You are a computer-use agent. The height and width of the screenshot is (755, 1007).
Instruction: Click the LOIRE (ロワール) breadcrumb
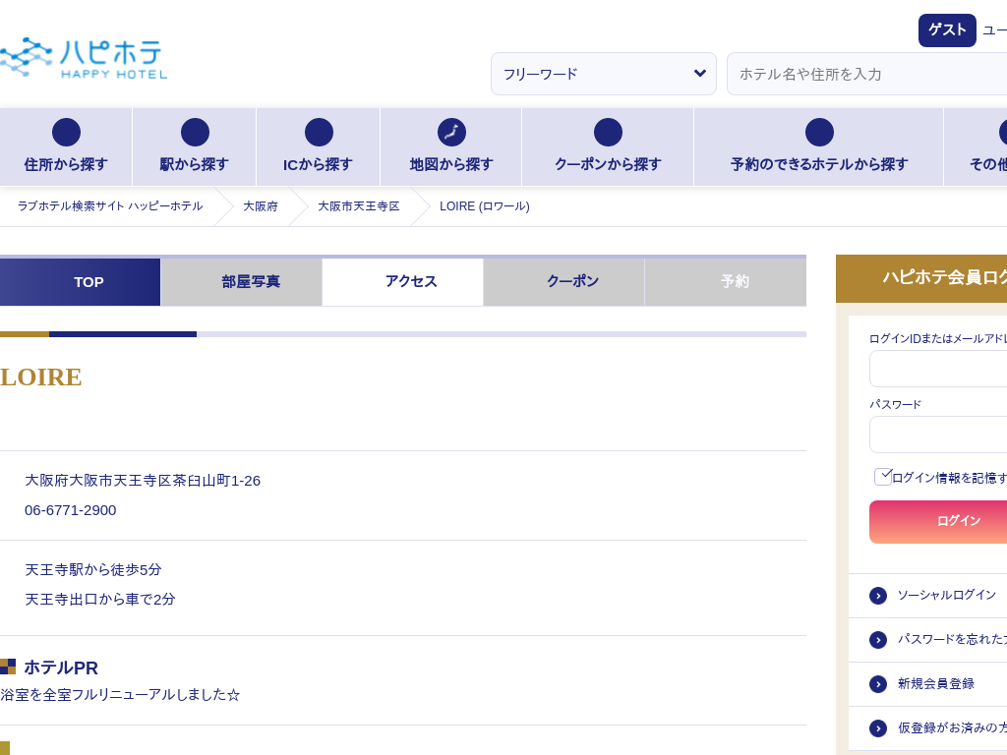point(484,206)
